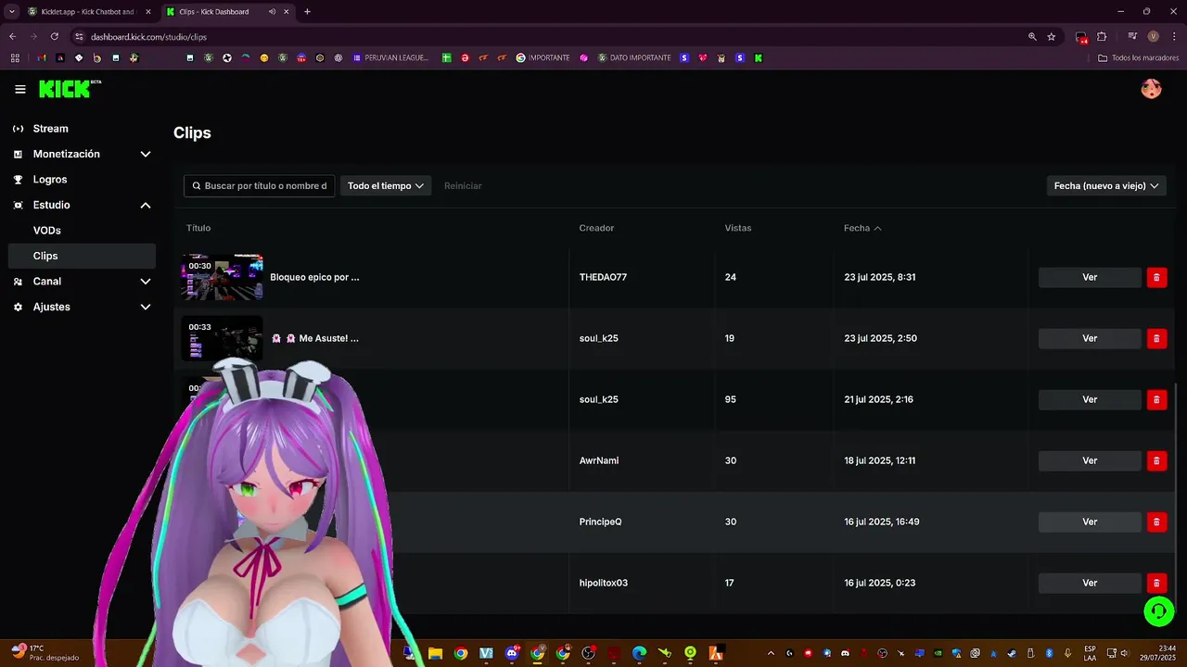Click the Kick logo
Screen dimensions: 1187x667
[x=70, y=89]
